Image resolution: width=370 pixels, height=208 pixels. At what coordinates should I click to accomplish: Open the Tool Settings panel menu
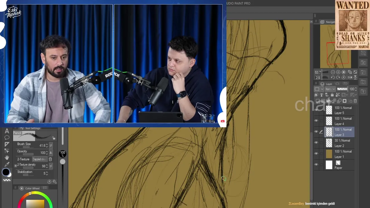pyautogui.click(x=15, y=128)
